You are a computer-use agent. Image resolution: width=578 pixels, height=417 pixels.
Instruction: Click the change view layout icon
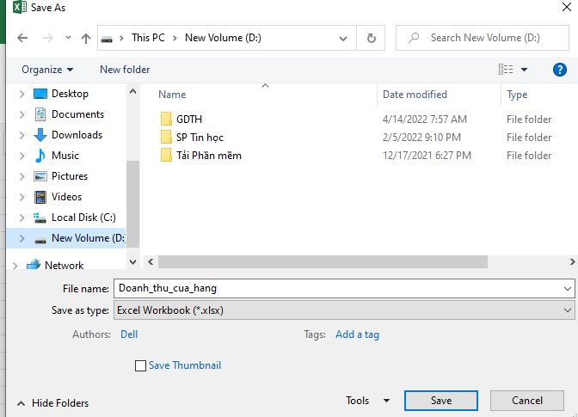point(506,70)
